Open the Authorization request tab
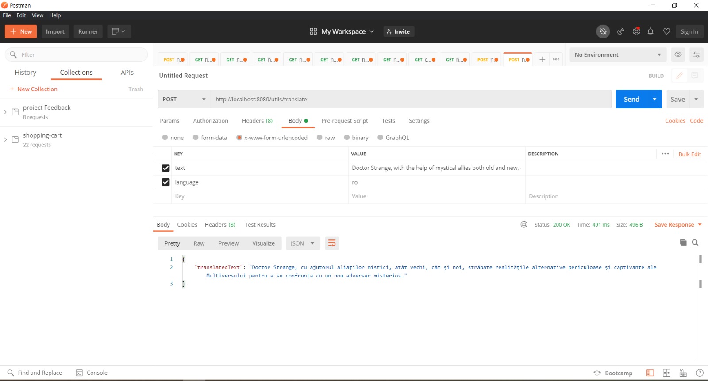This screenshot has height=381, width=708. pos(211,121)
